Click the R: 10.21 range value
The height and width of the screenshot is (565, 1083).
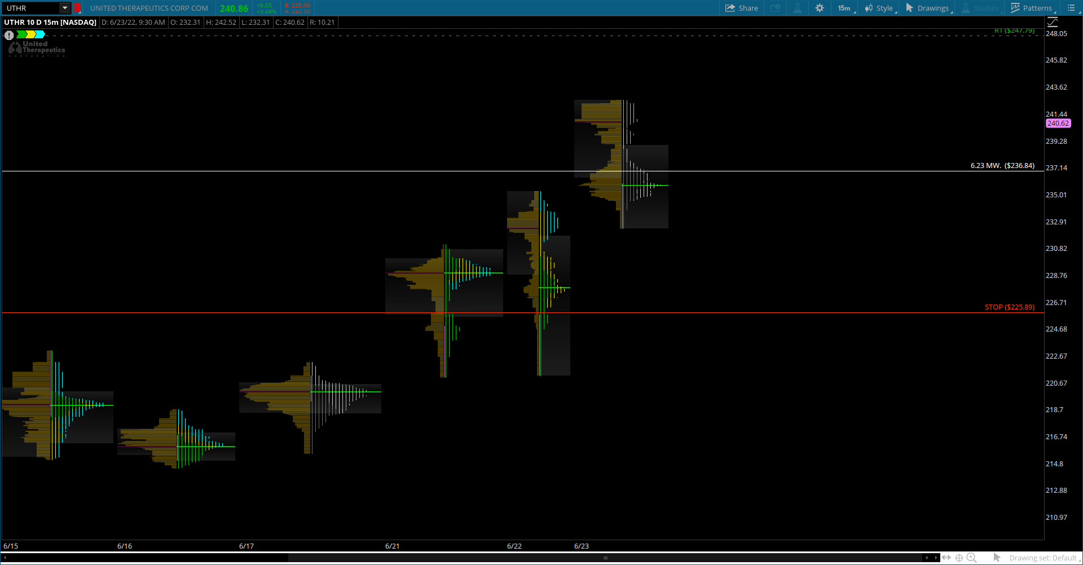click(322, 22)
